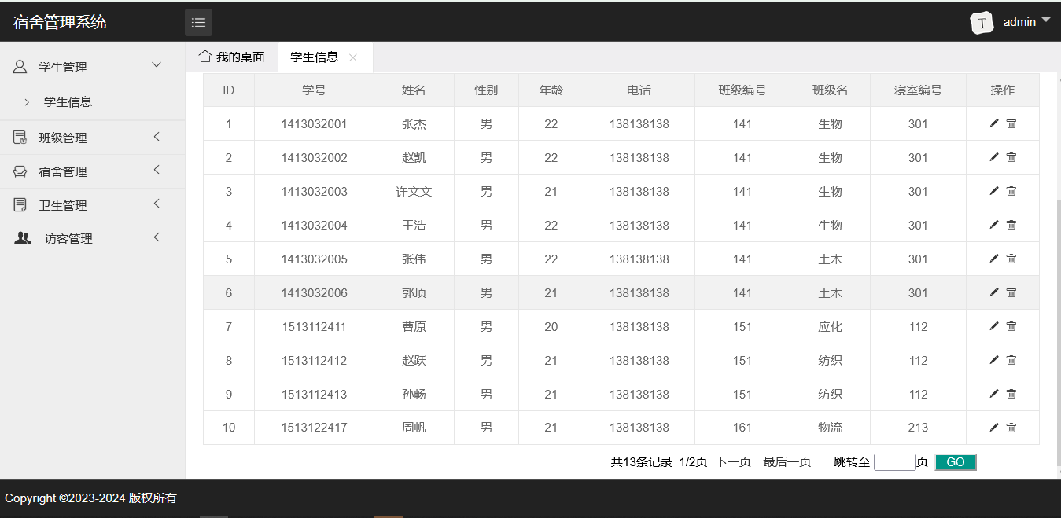Click the hamburger menu icon to collapse sidebar
The height and width of the screenshot is (518, 1061).
click(198, 22)
